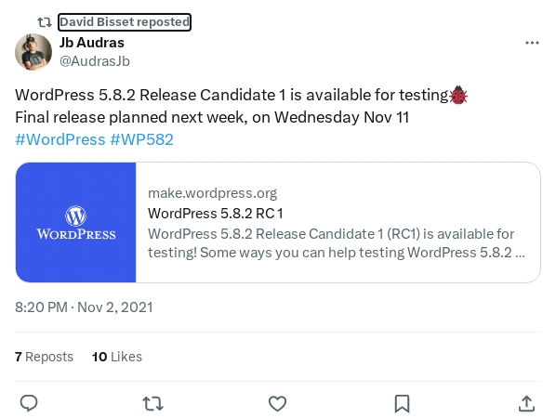Follow the #WP582 hashtag
The height and width of the screenshot is (418, 556).
coord(142,139)
